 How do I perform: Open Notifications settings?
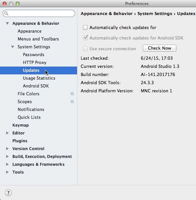[x=31, y=109]
